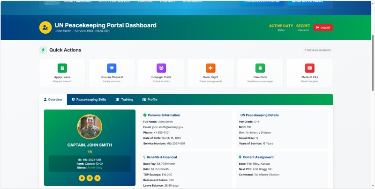
Task: Click the star badge under the profile card
Action: coord(82,178)
